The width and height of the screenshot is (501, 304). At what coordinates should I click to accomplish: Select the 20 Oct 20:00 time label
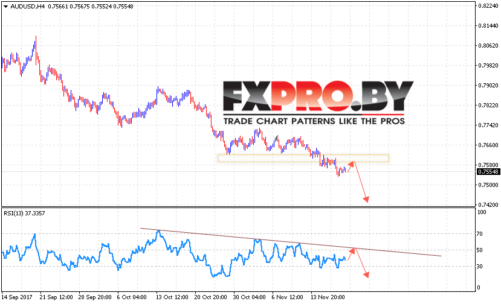(210, 297)
